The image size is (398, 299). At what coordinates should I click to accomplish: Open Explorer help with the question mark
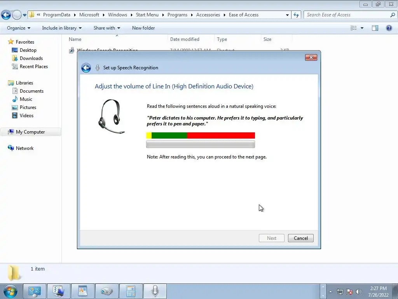click(x=389, y=28)
